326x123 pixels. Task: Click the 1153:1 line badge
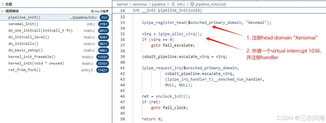point(103,57)
